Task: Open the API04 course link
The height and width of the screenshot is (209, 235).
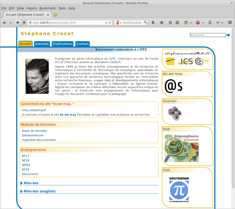Action: [x=26, y=165]
